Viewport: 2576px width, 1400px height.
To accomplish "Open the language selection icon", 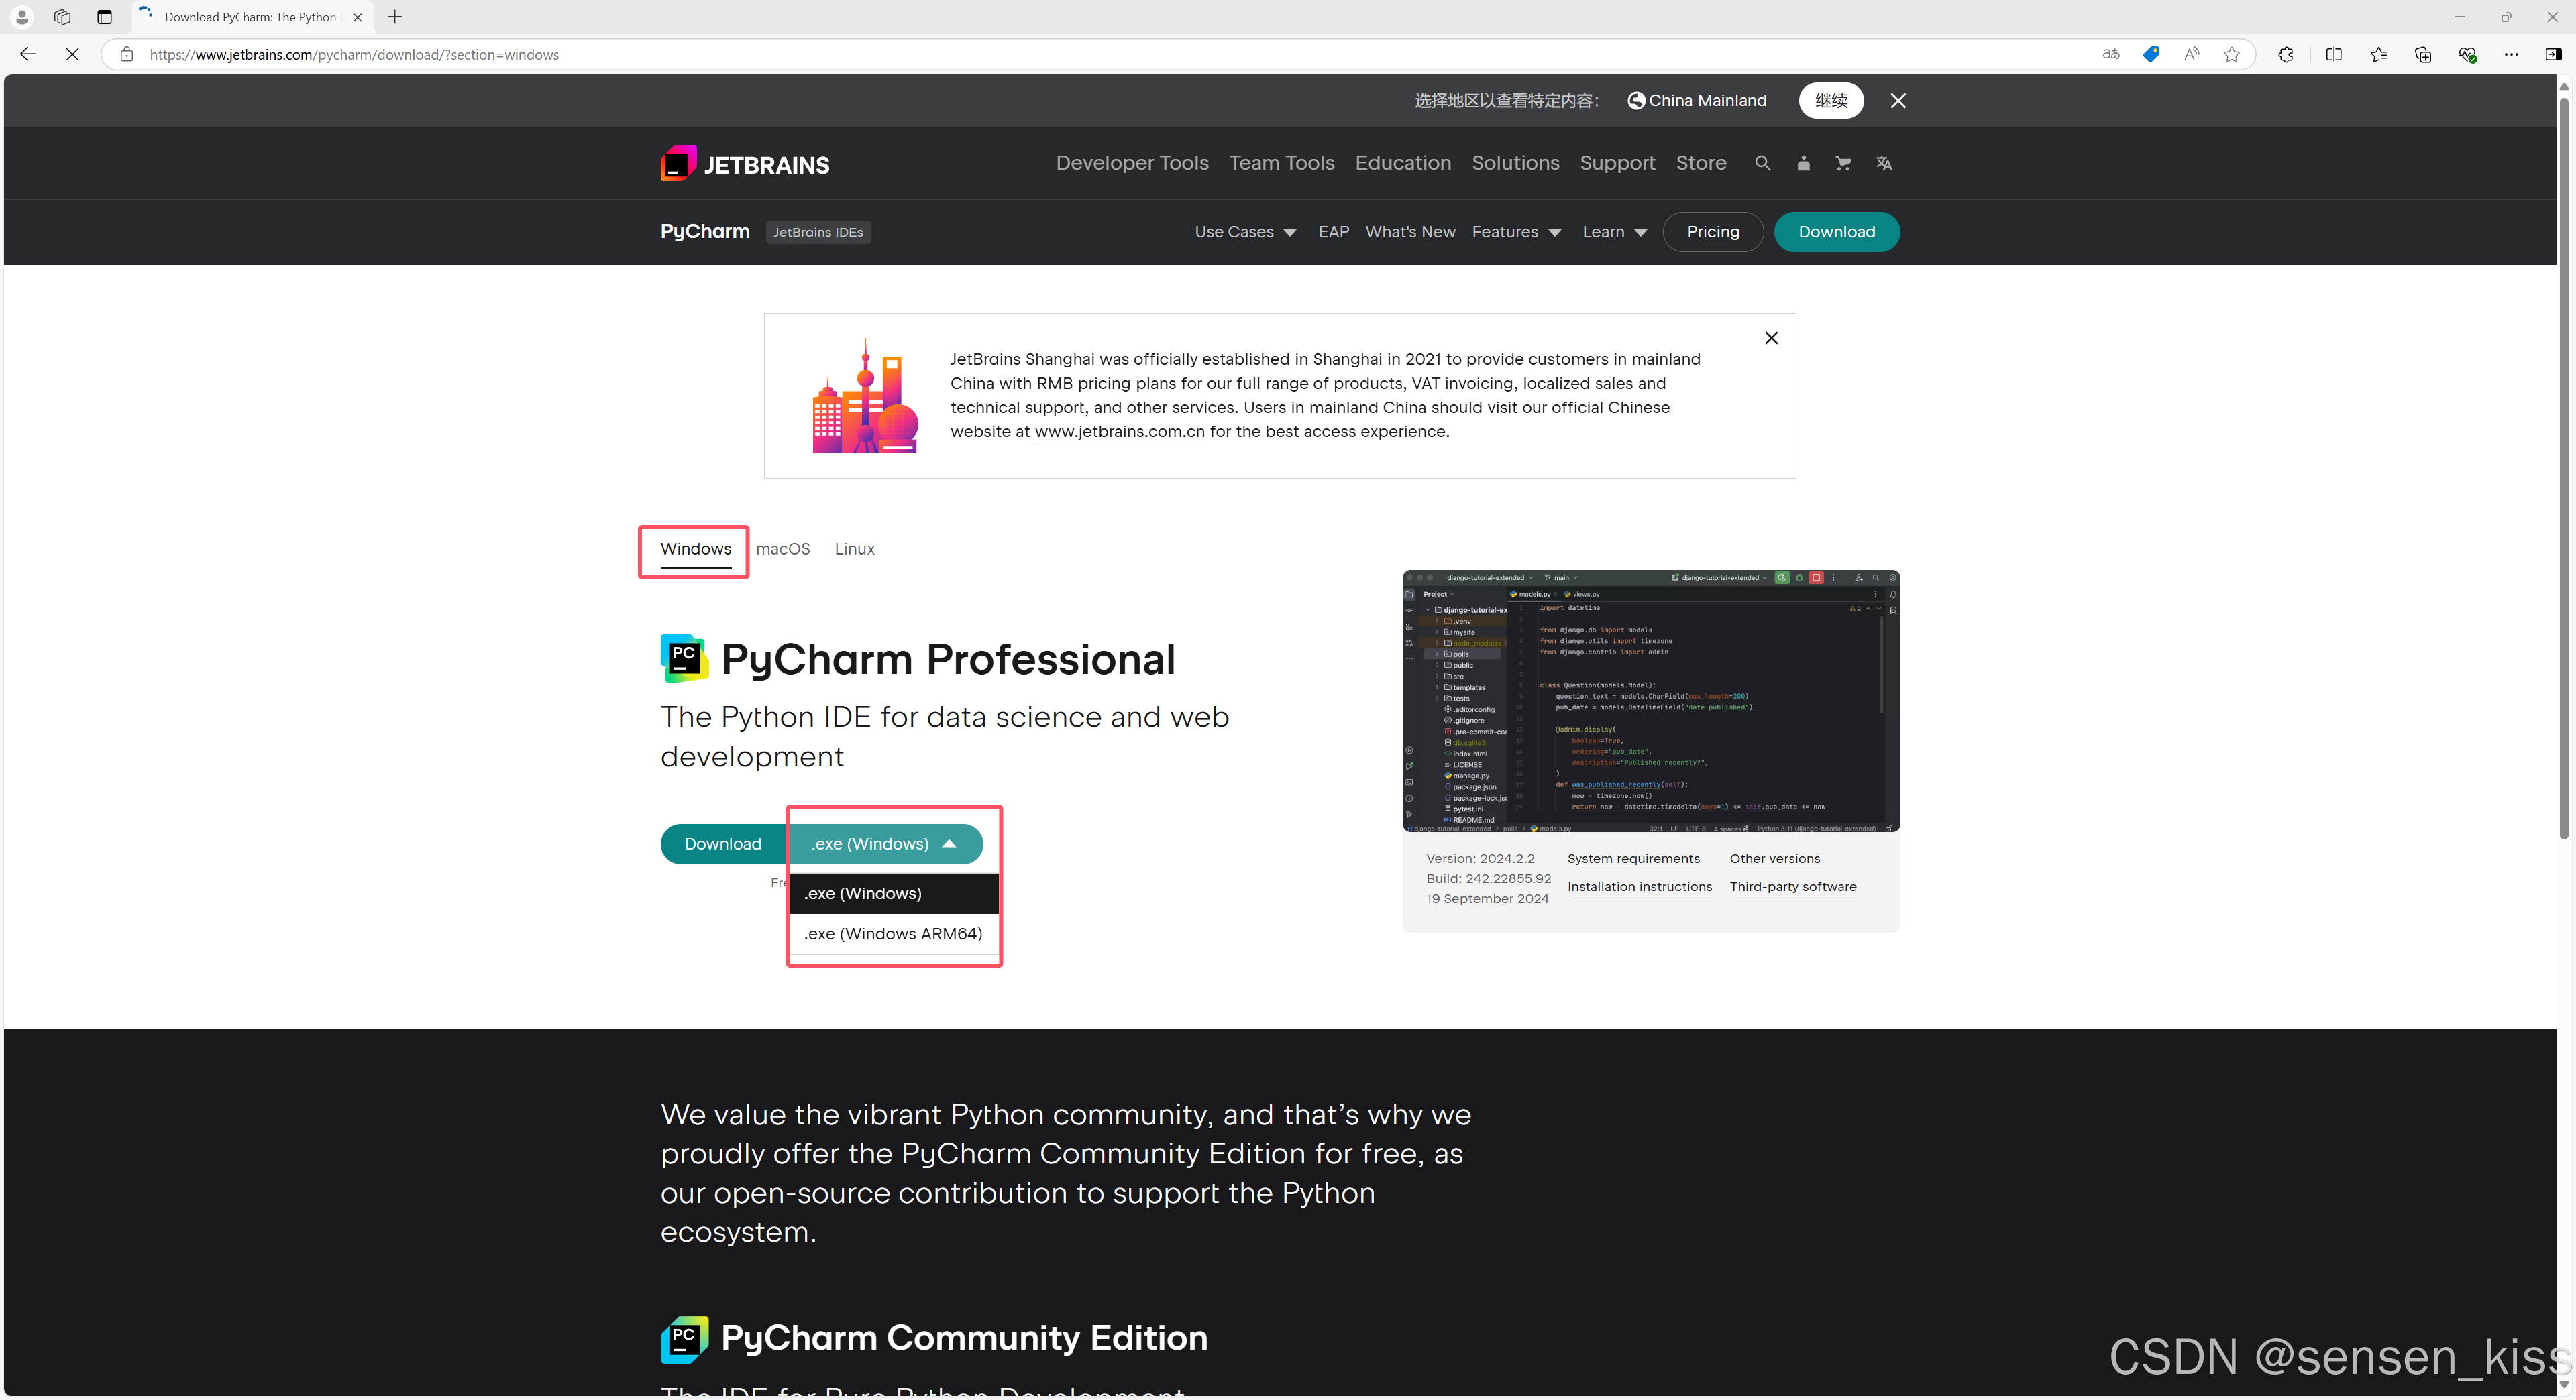I will pos(1884,163).
